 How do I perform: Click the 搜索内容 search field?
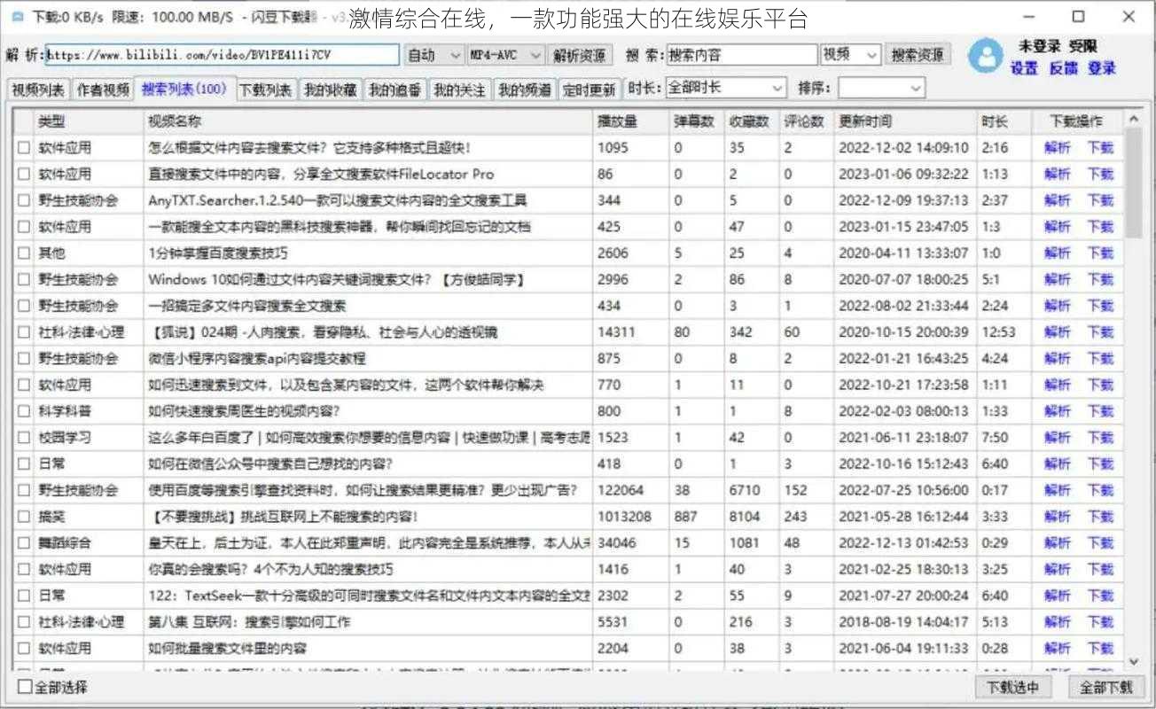pos(742,55)
